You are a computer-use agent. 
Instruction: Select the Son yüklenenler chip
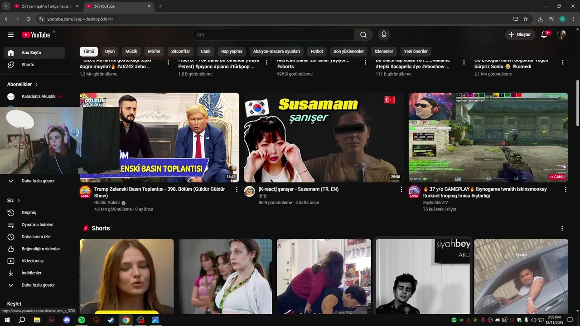tap(349, 52)
